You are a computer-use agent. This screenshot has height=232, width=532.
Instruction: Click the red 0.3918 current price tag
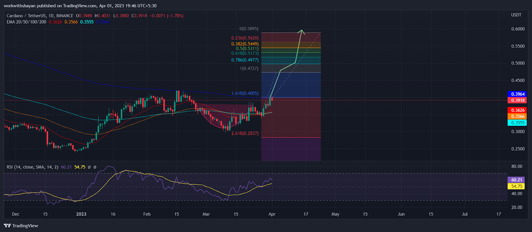click(x=517, y=100)
